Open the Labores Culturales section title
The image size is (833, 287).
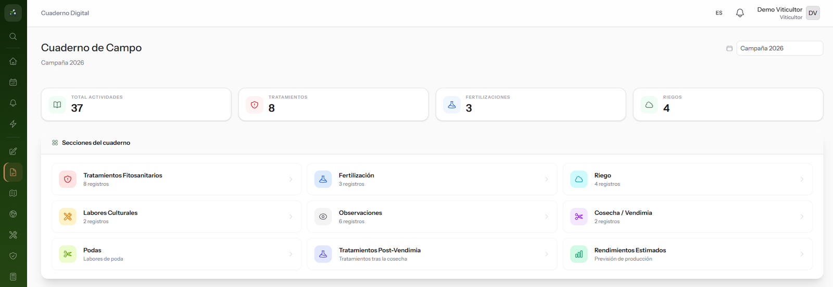point(110,213)
